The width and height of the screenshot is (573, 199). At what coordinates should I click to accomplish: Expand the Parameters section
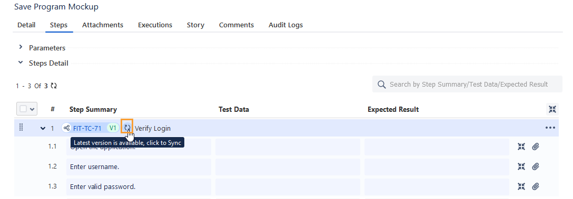coord(21,47)
